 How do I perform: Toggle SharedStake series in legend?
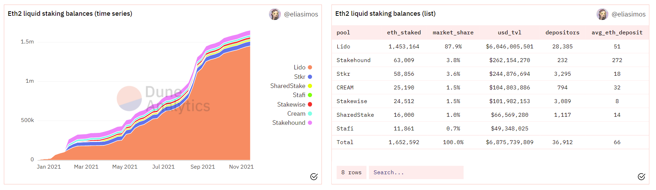click(x=291, y=86)
